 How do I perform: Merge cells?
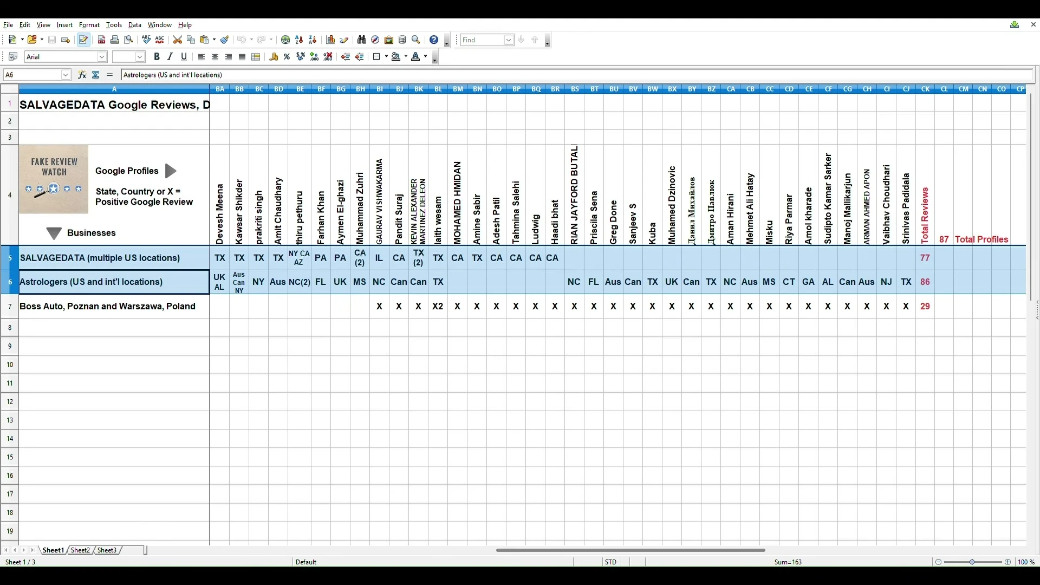click(x=256, y=57)
